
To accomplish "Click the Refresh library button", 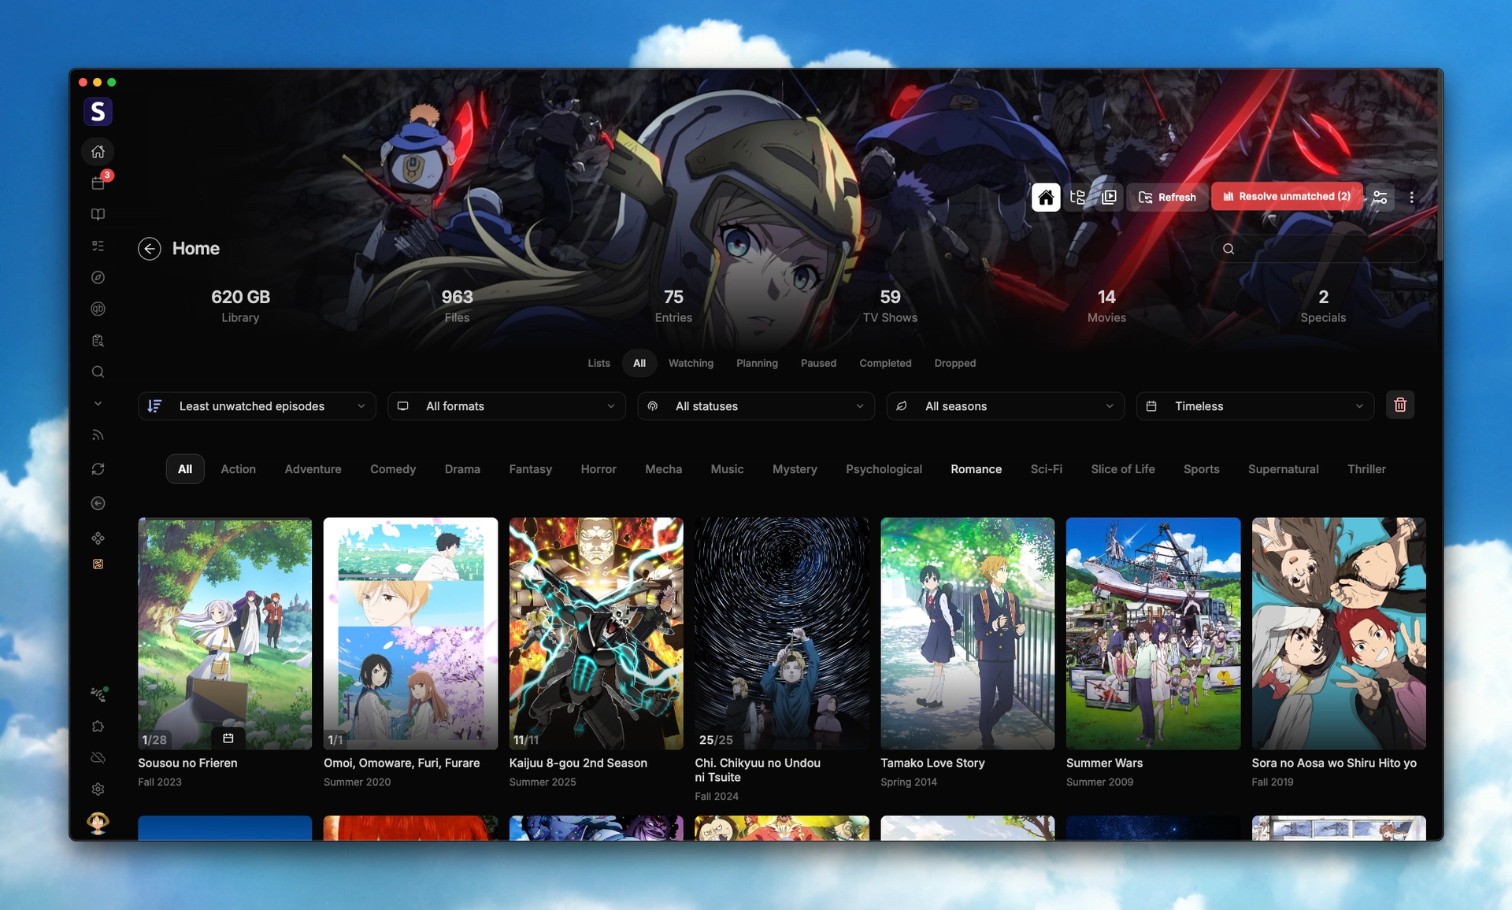I will pos(1167,197).
